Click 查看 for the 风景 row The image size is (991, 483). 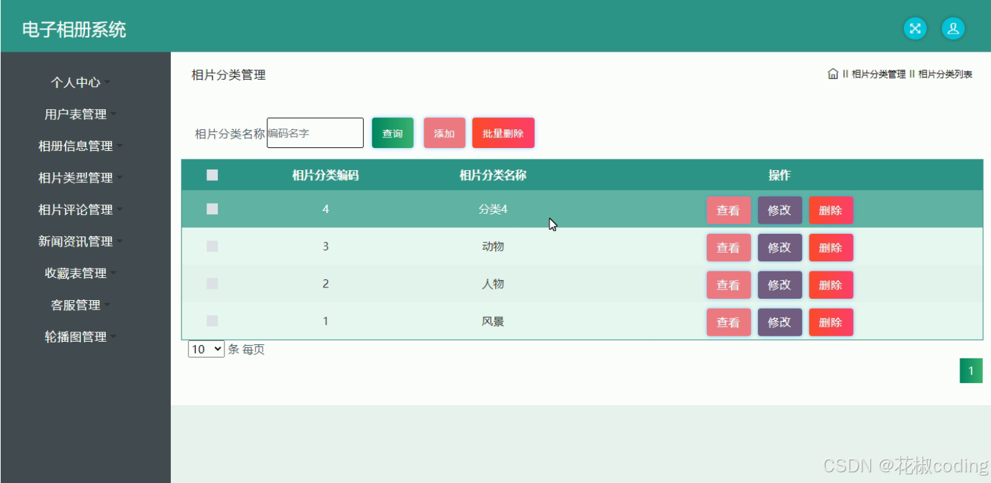(x=728, y=322)
